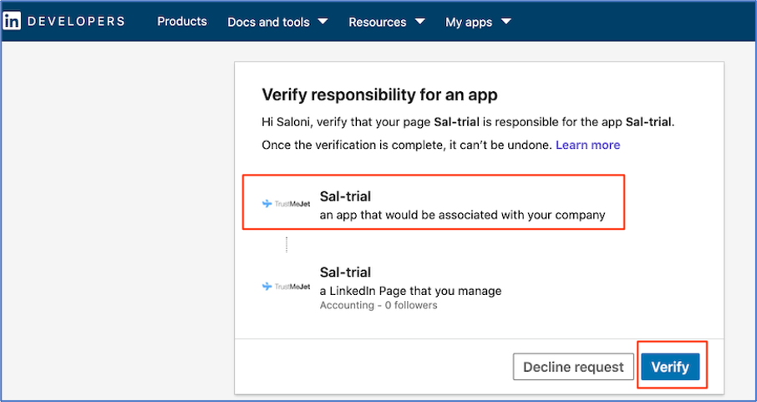Click the LinkedIn logo icon

point(12,21)
